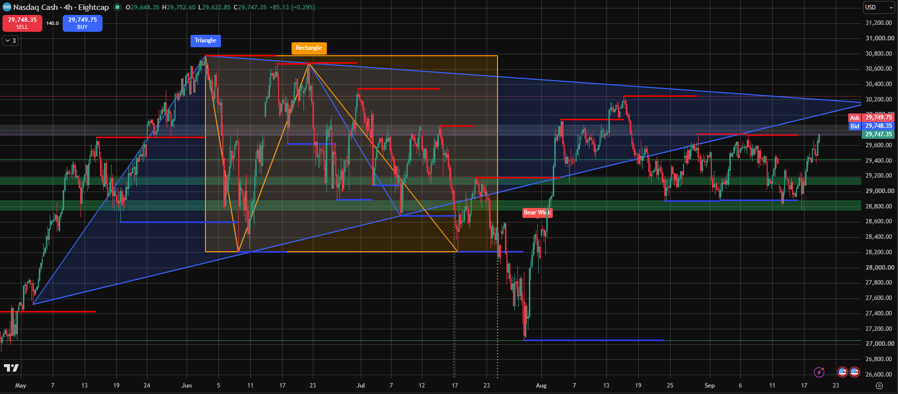The width and height of the screenshot is (898, 394).
Task: Click the Bid price tag 29,748.35
Action: 871,126
